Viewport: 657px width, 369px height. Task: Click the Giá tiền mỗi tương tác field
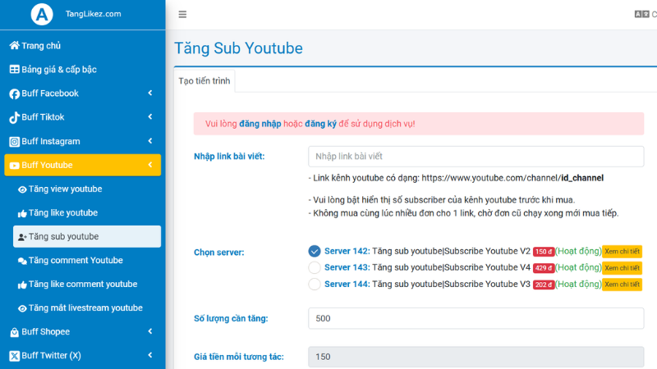click(x=476, y=357)
